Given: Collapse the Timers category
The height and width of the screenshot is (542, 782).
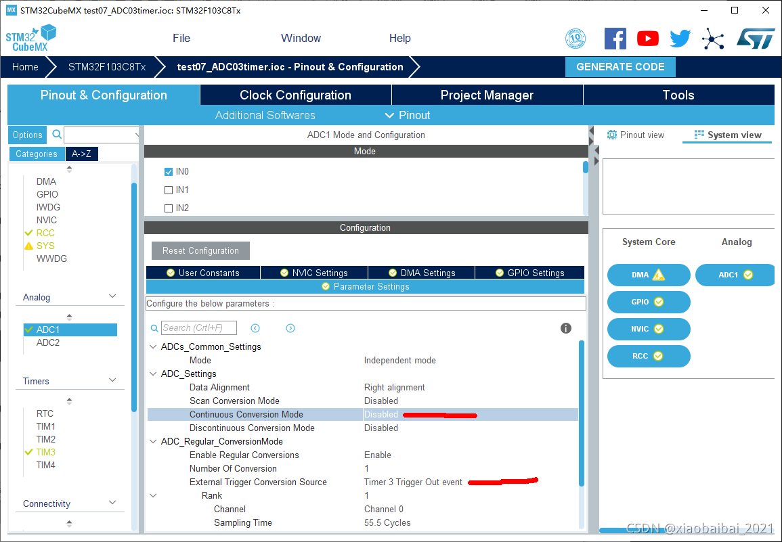Looking at the screenshot, I should click(112, 380).
